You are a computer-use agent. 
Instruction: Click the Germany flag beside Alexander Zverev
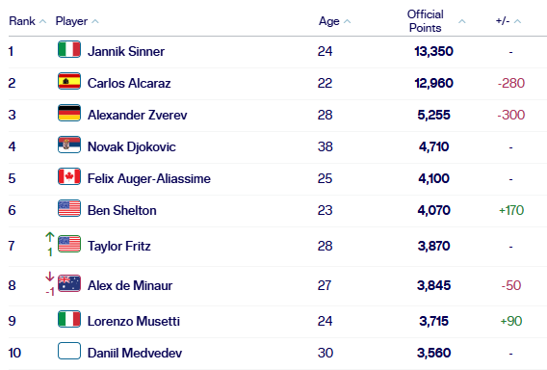69,113
